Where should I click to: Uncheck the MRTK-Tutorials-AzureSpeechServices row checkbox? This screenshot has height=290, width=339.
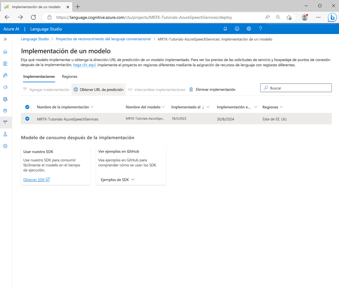(27, 119)
